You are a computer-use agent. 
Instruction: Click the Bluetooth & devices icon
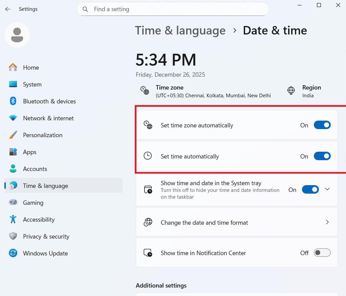(13, 101)
